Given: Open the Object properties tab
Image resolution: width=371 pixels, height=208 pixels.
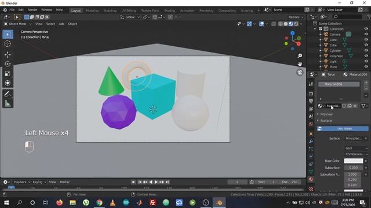Looking at the screenshot, I should click(311, 133).
